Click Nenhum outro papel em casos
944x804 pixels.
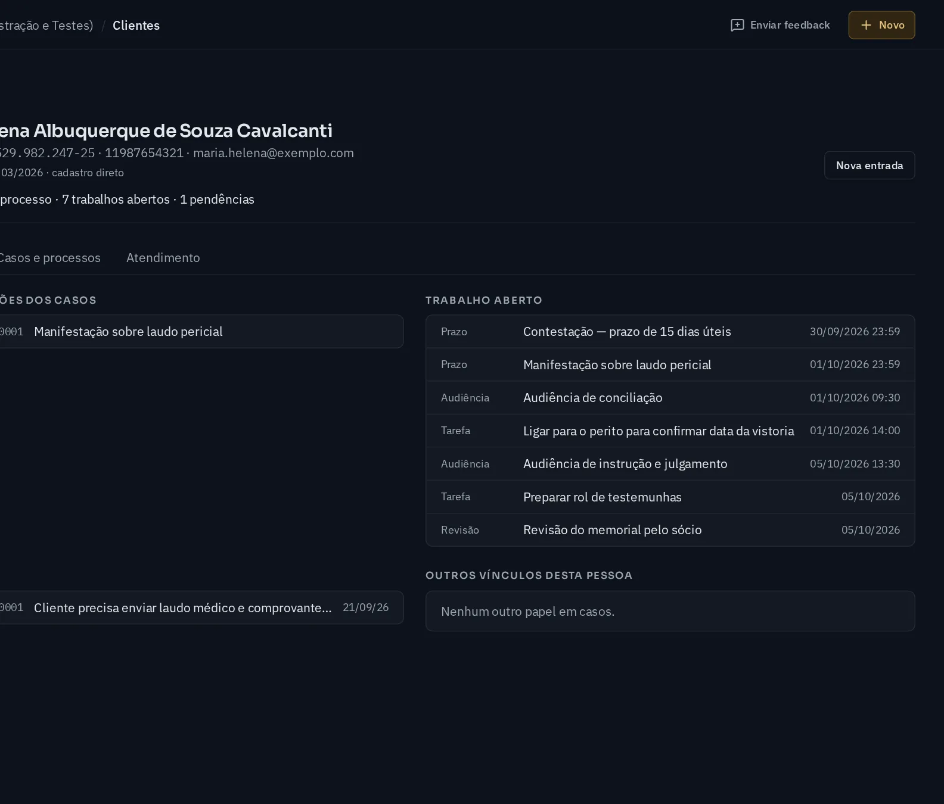(527, 612)
